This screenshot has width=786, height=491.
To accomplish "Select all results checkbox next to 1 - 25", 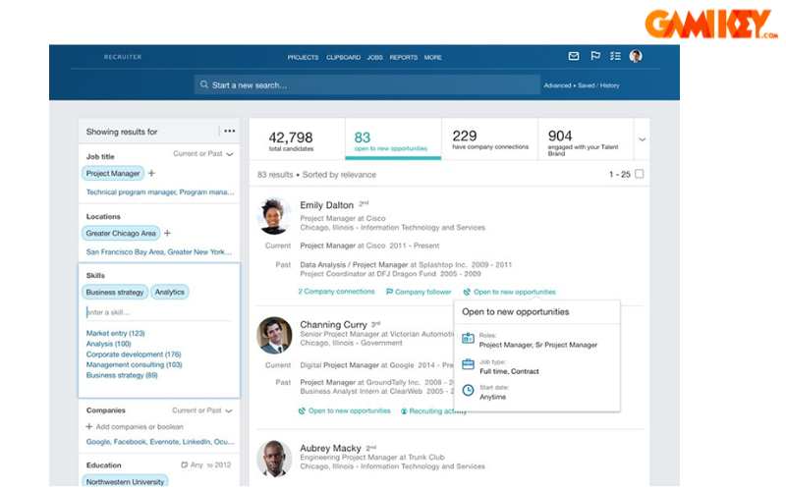I will point(640,174).
